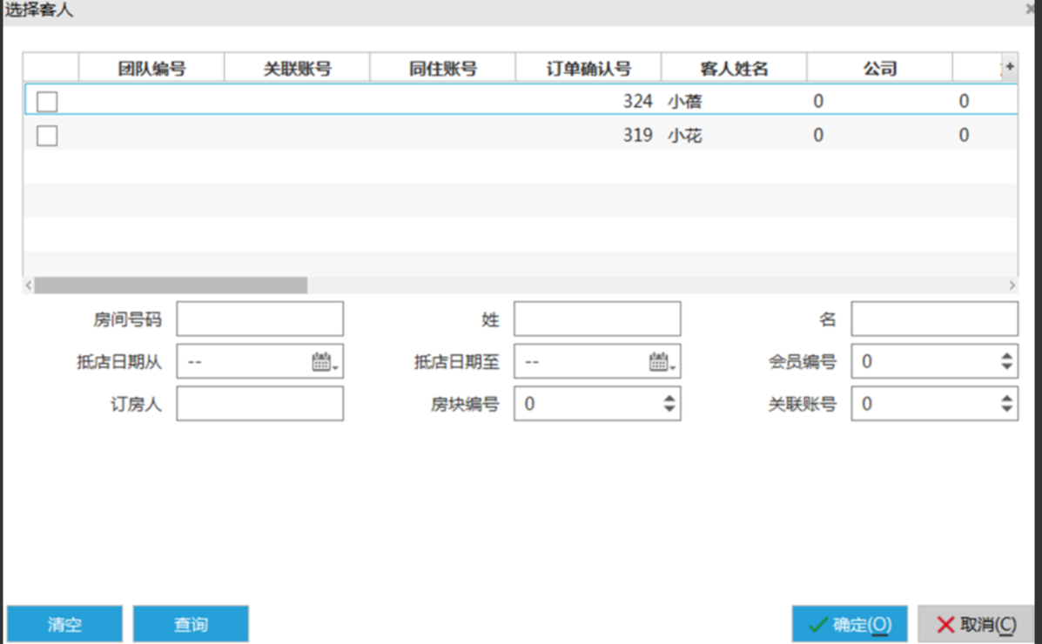Click the 订单确认号 column header
Viewport: 1042px width, 644px height.
click(588, 69)
